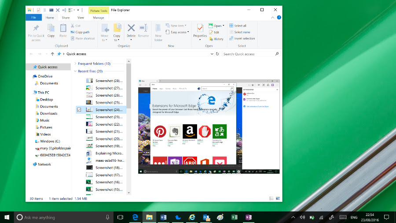Open Excel from the taskbar

click(x=234, y=217)
